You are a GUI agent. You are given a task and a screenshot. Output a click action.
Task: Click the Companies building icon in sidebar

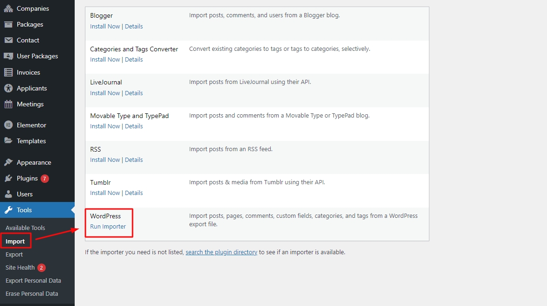8,8
